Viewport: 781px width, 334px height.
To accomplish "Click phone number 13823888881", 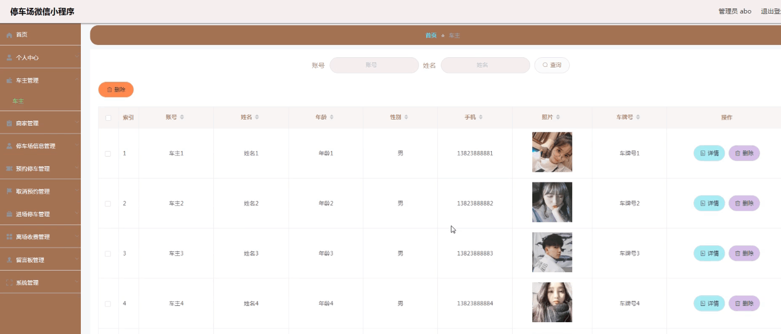I will click(475, 153).
